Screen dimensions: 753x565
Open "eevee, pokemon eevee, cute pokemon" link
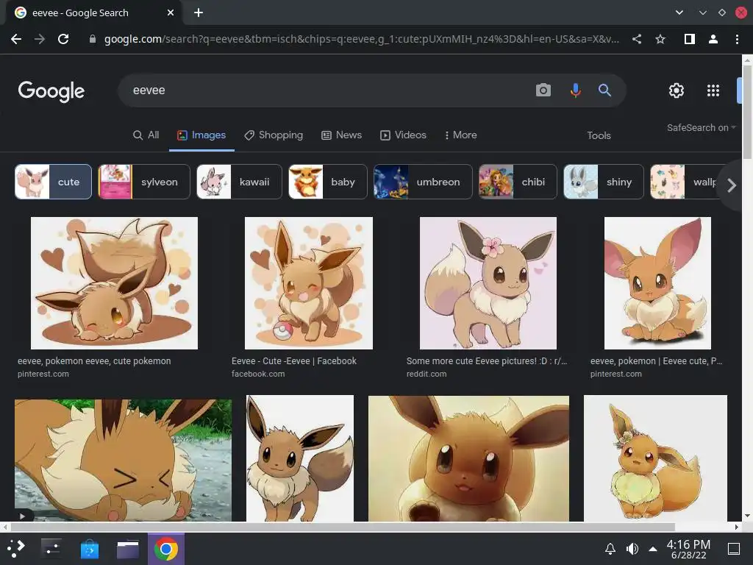click(94, 360)
